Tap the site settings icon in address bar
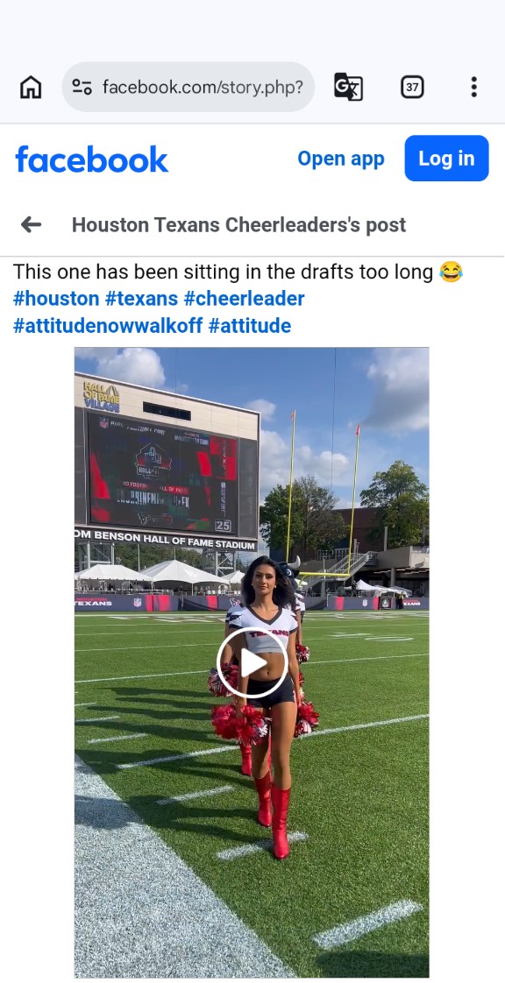505x983 pixels. pos(82,87)
